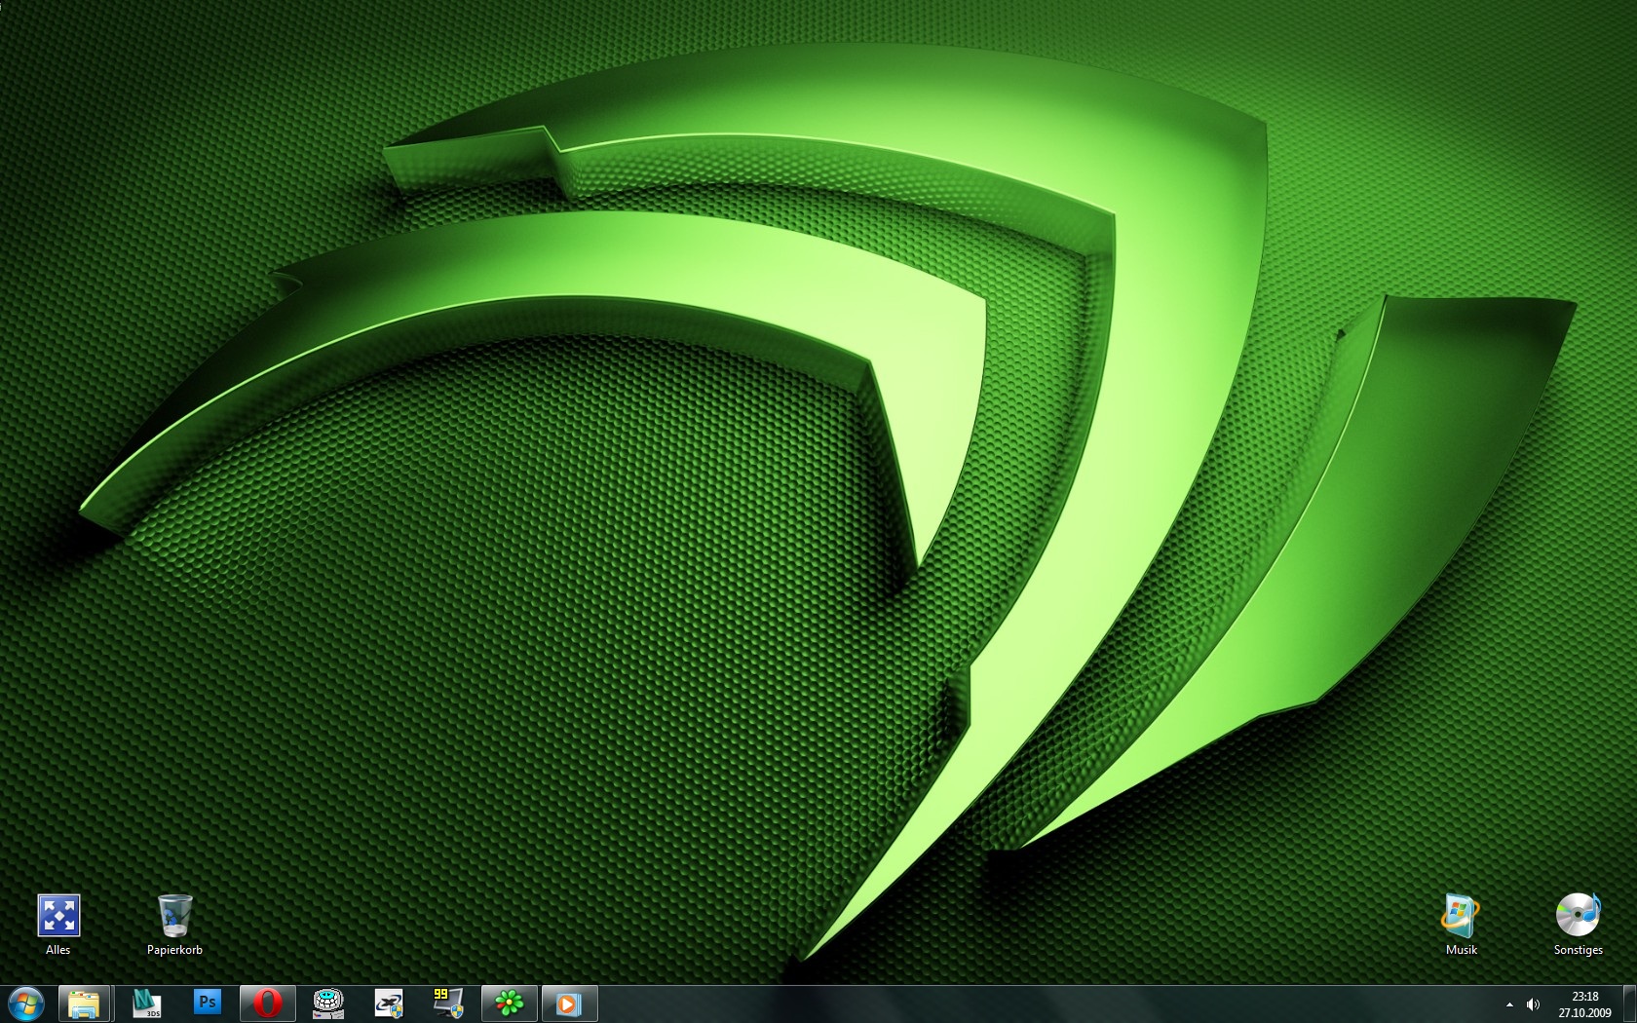Open Windows Explorer from the taskbar

pyautogui.click(x=84, y=1004)
